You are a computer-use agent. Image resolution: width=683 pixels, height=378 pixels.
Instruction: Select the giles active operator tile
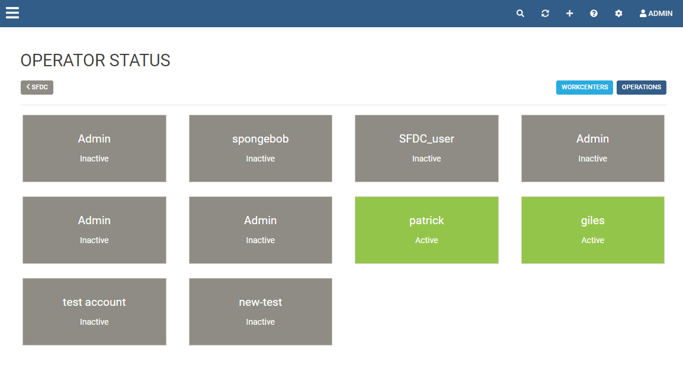(x=592, y=230)
